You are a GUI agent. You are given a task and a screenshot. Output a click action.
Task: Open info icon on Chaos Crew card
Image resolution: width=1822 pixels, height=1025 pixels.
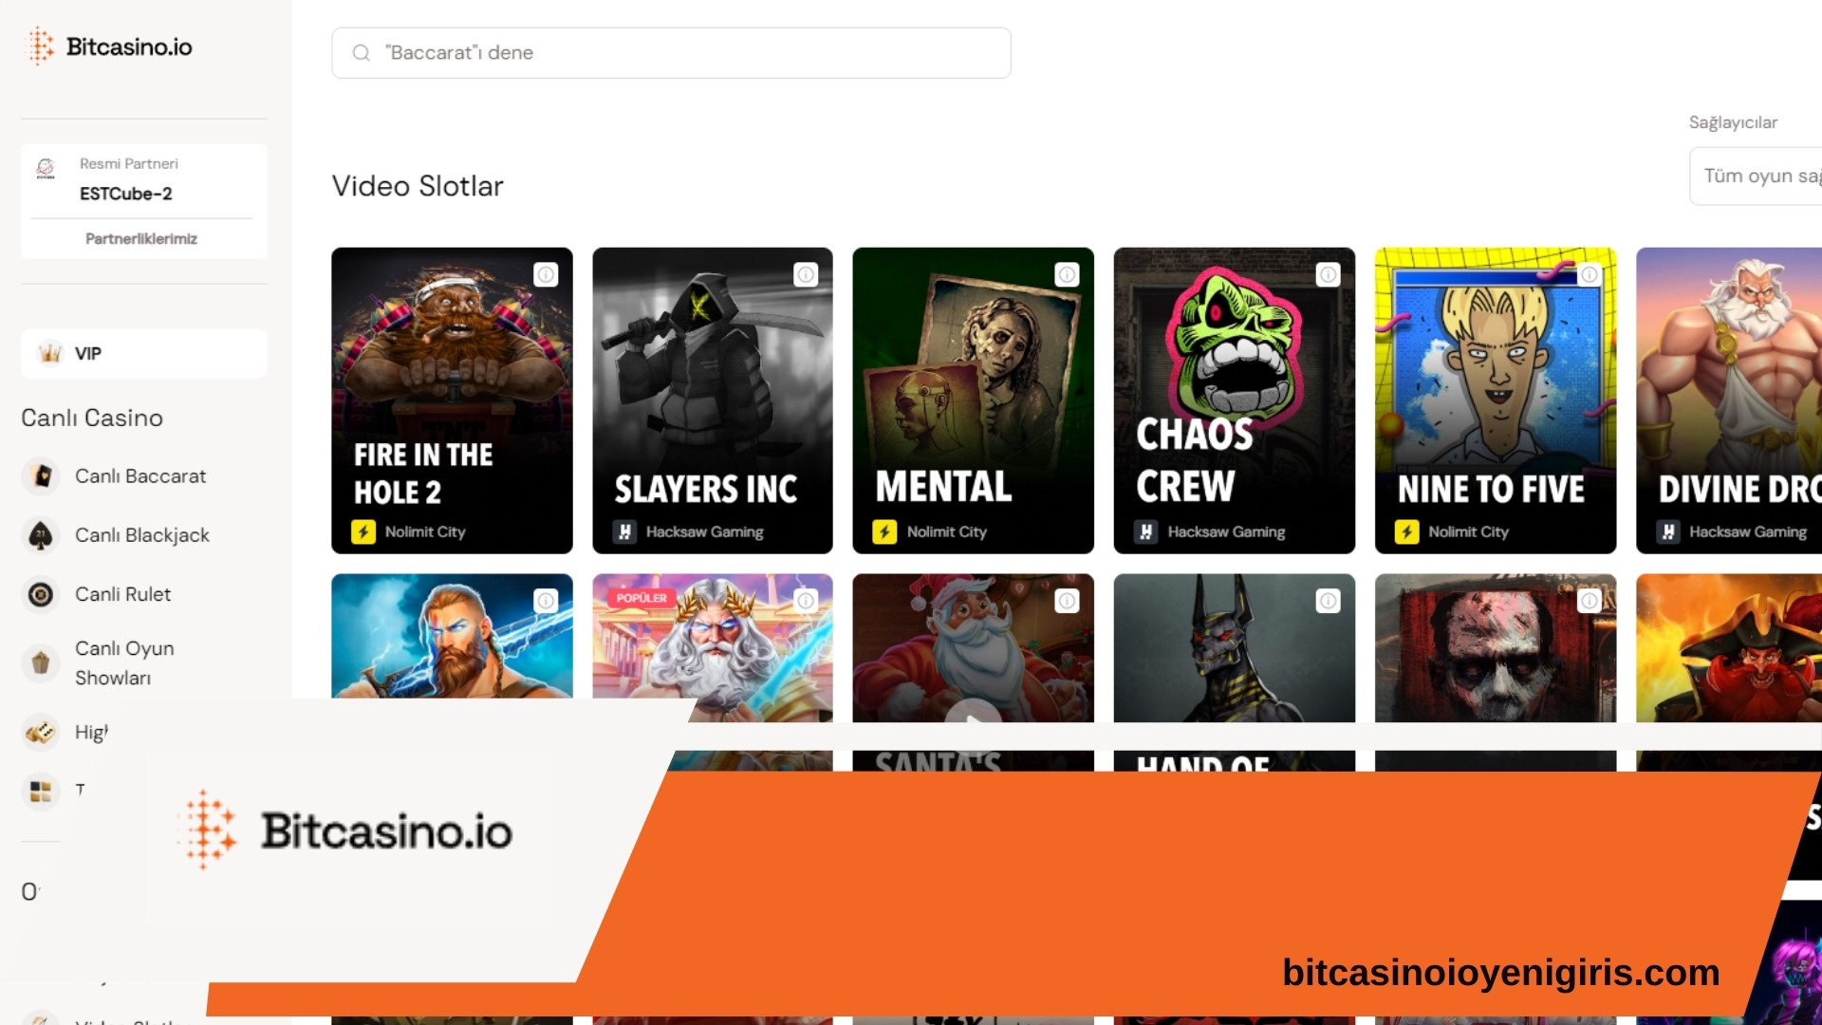pyautogui.click(x=1328, y=275)
